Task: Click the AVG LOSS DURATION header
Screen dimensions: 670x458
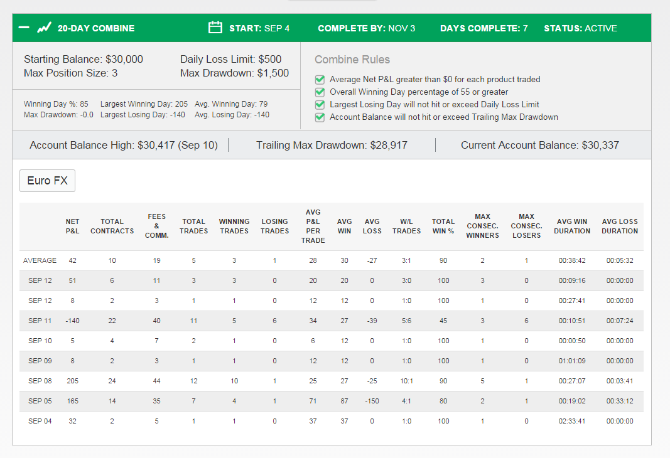Action: coord(620,226)
